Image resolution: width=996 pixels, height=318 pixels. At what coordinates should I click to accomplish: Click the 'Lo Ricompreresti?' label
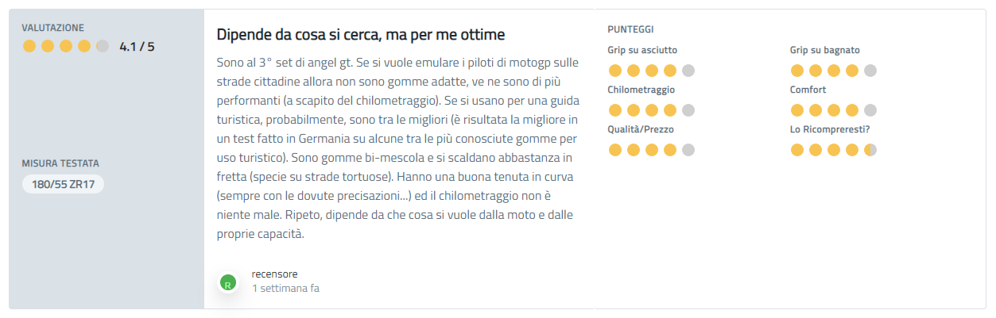830,129
